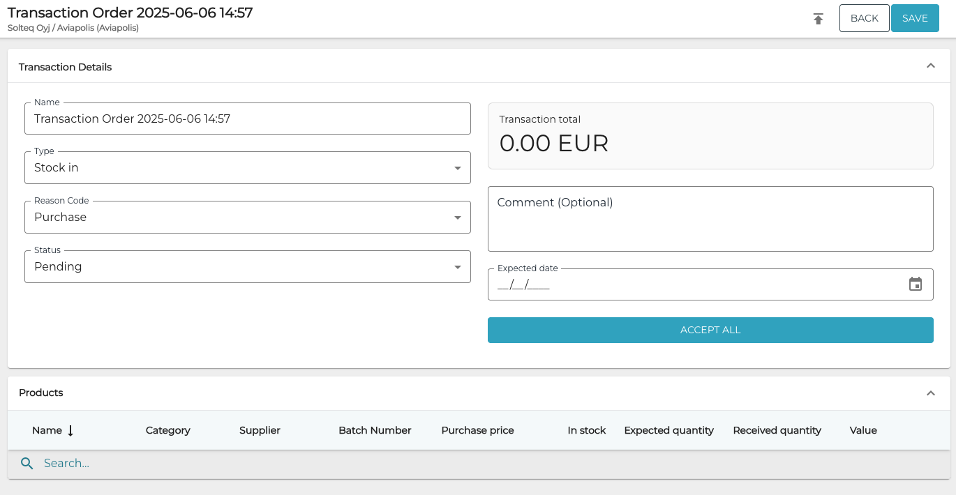Sort products by the Category column
The image size is (956, 495).
167,430
